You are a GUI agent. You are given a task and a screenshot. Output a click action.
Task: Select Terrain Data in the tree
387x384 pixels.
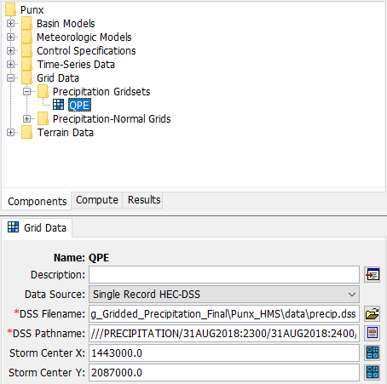point(66,133)
